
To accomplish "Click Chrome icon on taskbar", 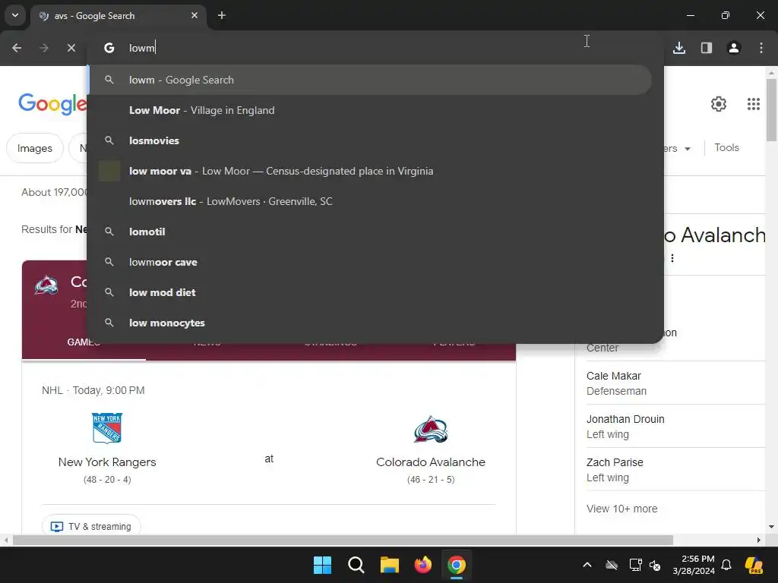I will [457, 565].
